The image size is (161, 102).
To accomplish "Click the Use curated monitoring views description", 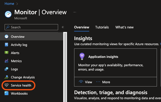I will tap(116, 44).
